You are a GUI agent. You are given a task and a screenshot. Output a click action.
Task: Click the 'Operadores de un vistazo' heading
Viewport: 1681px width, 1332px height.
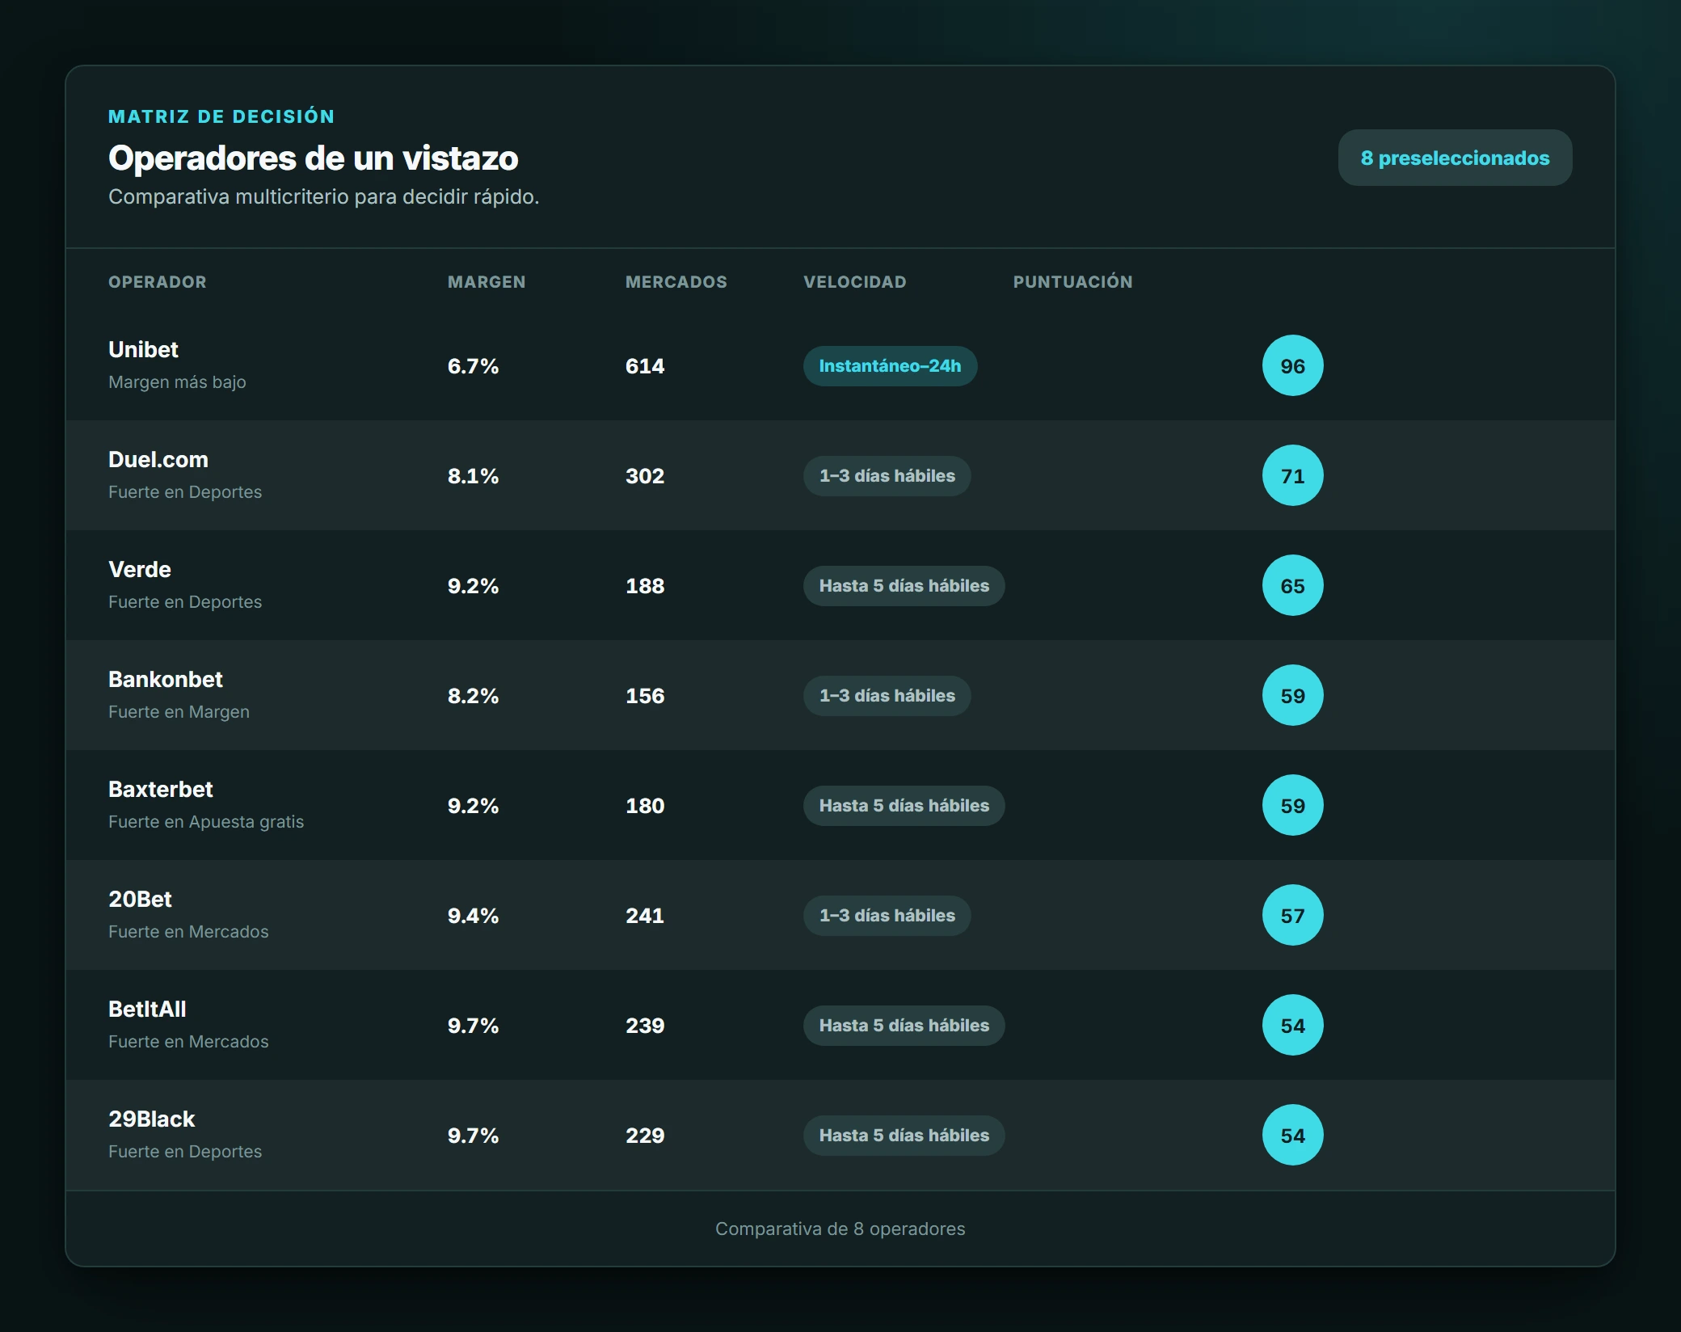[x=314, y=158]
